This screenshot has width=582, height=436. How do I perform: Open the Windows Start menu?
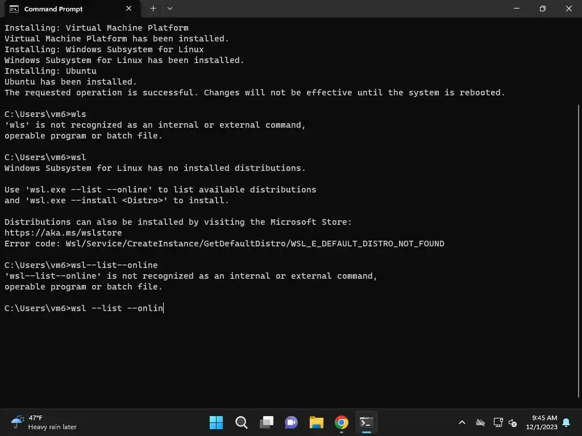coord(216,422)
